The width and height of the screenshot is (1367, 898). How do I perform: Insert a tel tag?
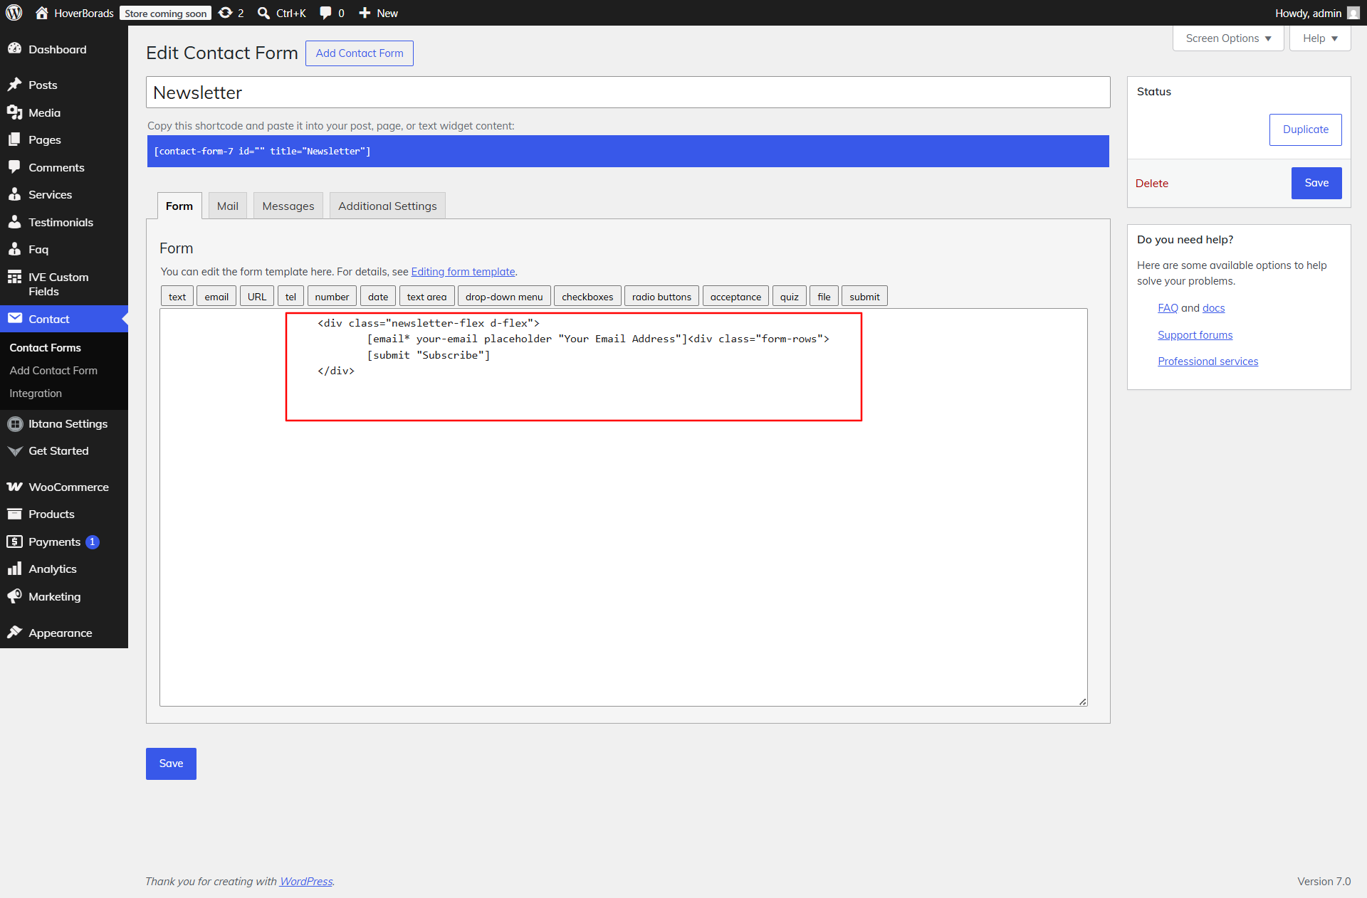click(x=290, y=297)
